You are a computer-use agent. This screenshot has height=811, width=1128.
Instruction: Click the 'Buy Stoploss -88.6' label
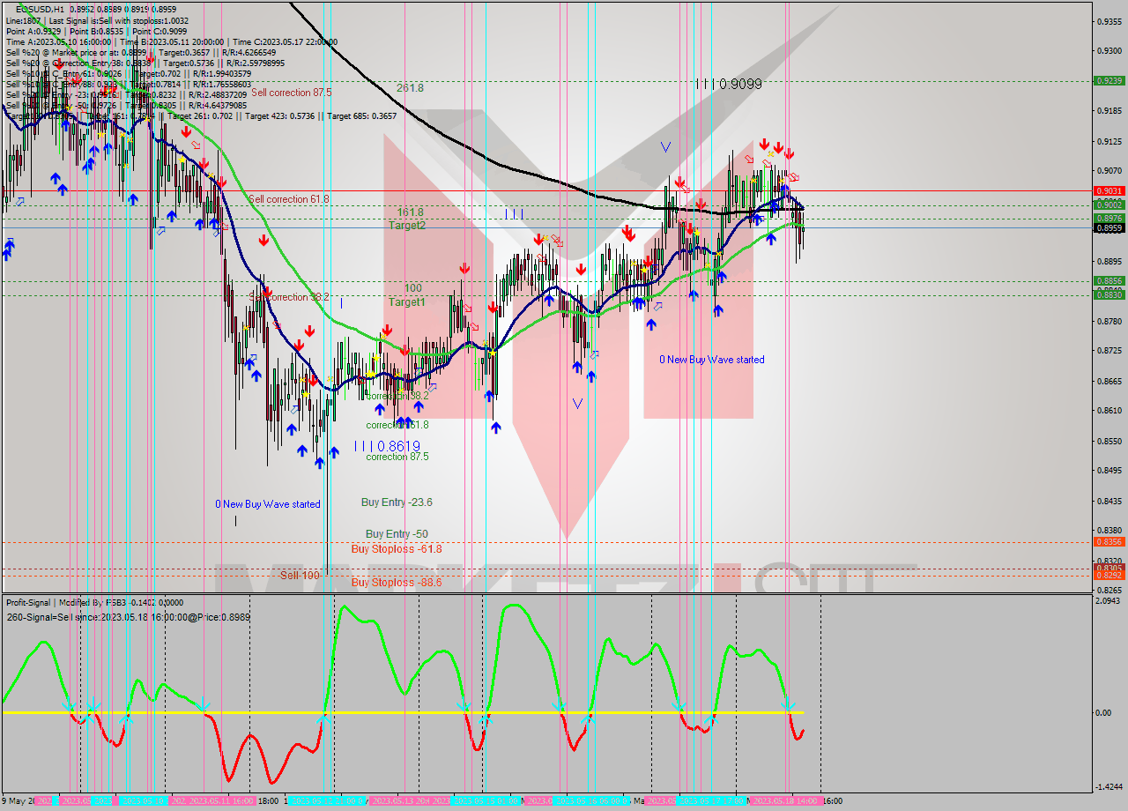pos(397,583)
